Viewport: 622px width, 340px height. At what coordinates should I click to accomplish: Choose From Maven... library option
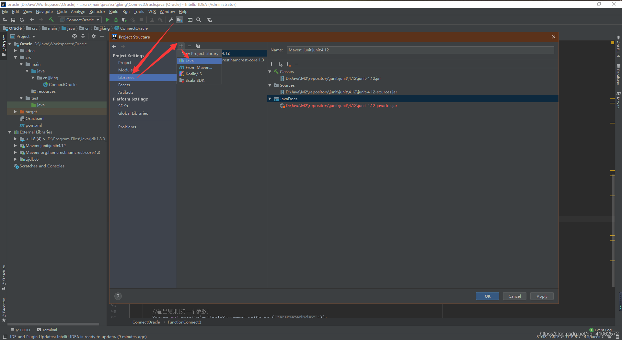click(199, 67)
